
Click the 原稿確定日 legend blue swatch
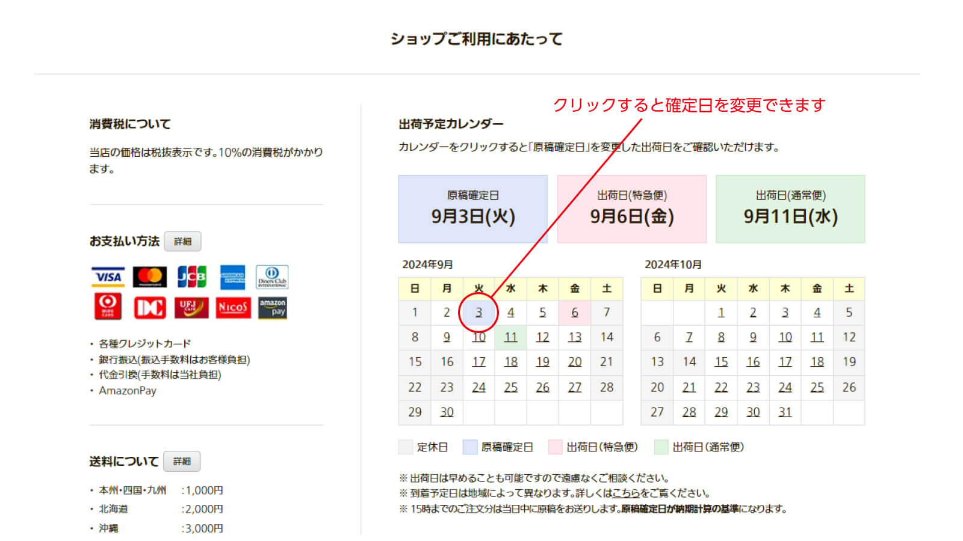tap(470, 447)
